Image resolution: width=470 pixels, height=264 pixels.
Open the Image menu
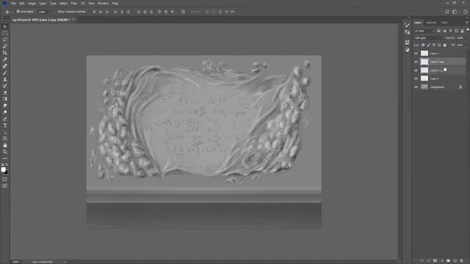pyautogui.click(x=32, y=3)
